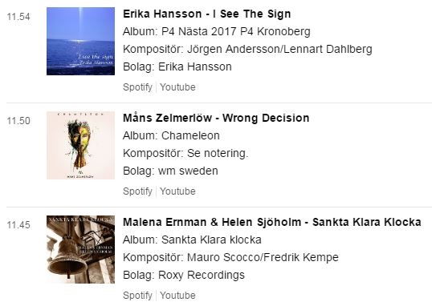Click the 11.54 timestamp
Image resolution: width=432 pixels, height=306 pixels.
click(x=18, y=17)
